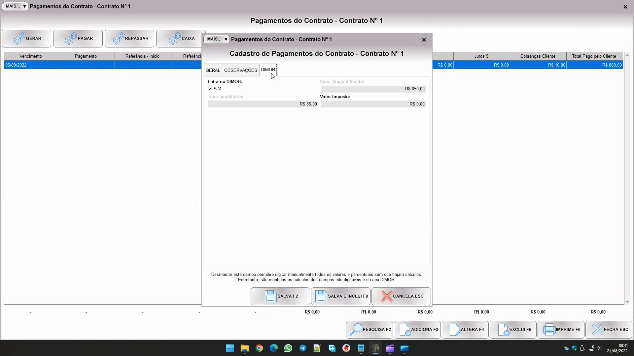Switch to the GERAL tab
The height and width of the screenshot is (356, 634).
(x=213, y=70)
